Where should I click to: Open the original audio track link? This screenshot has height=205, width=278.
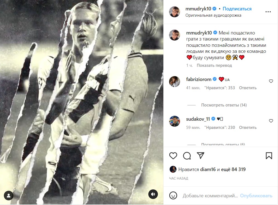click(x=213, y=15)
